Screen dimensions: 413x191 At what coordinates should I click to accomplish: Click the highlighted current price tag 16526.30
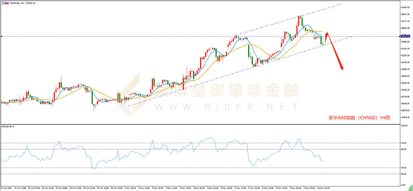[x=405, y=36]
